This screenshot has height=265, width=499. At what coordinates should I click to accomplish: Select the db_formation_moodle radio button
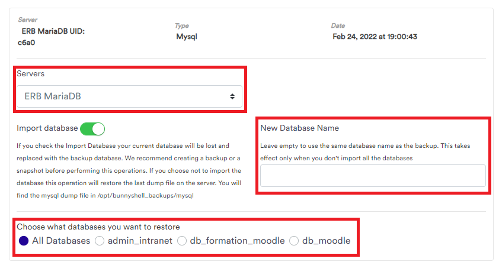coord(182,241)
